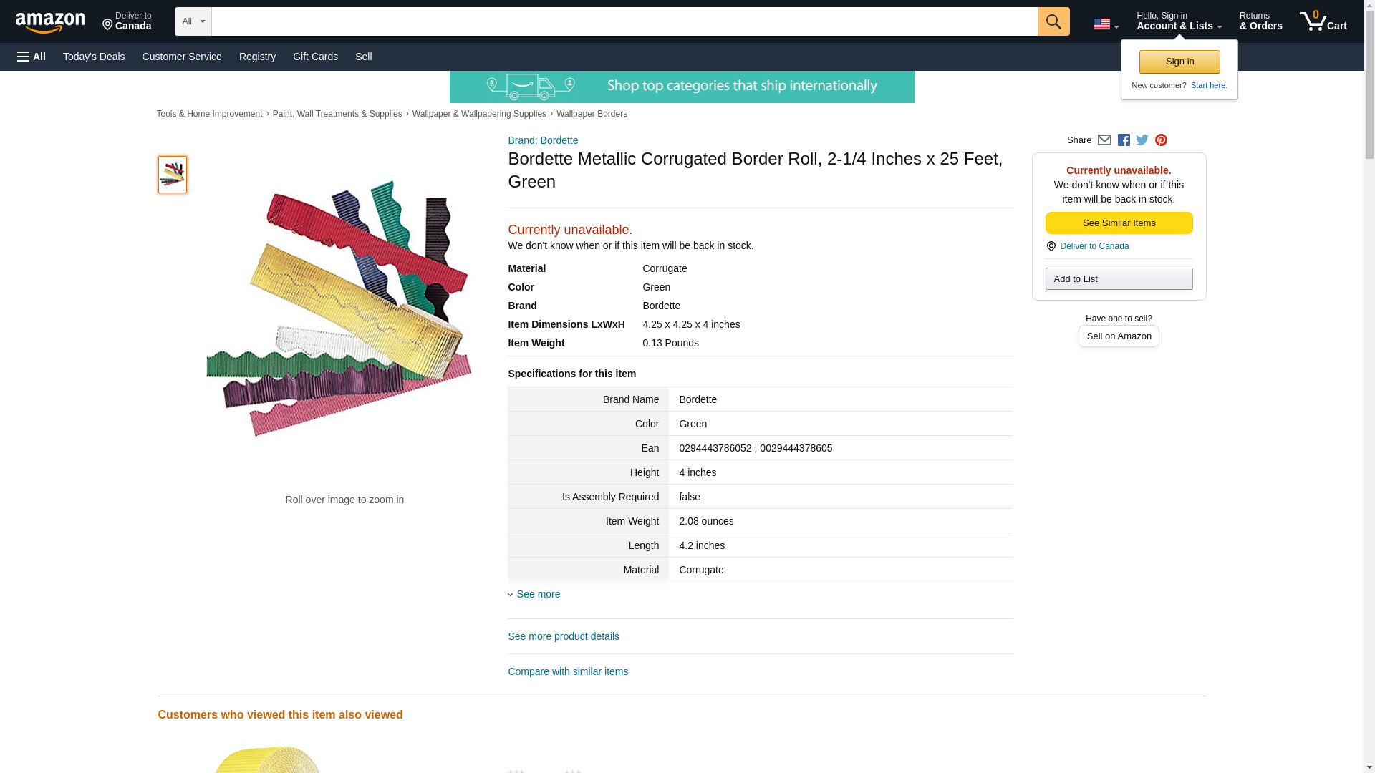Select the product thumbnail image
This screenshot has width=1375, height=773.
[x=173, y=175]
